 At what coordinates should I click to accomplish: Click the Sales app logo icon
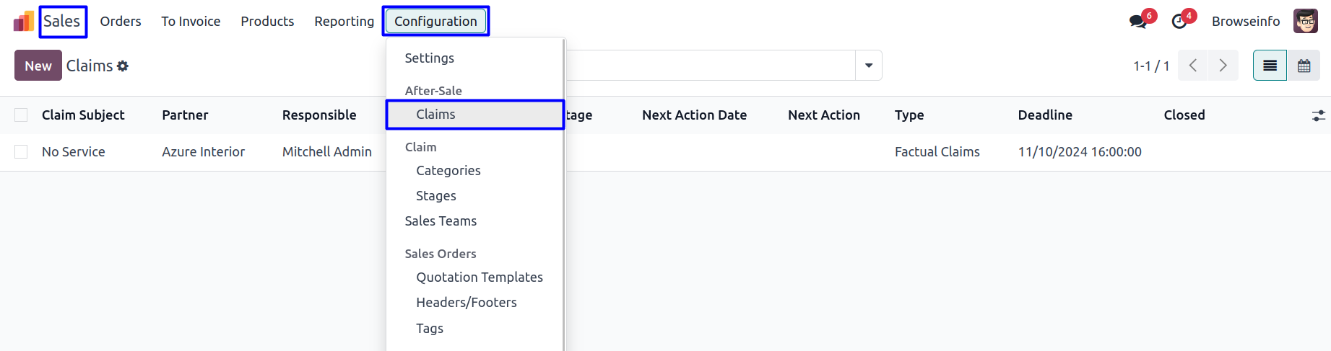[23, 22]
